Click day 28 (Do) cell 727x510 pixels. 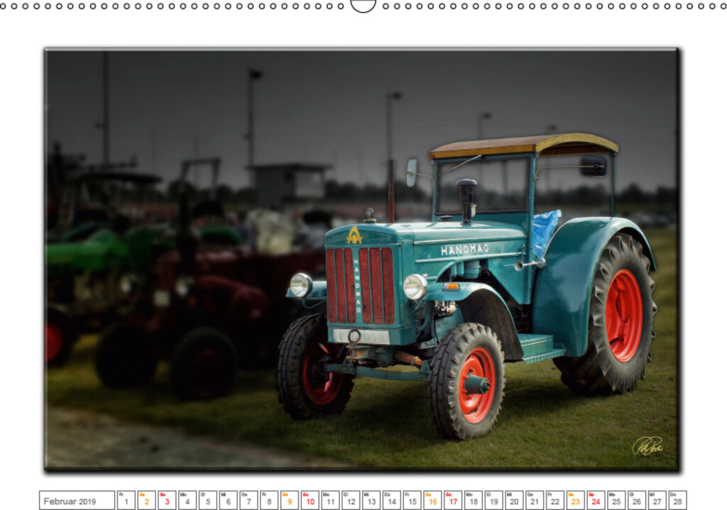pyautogui.click(x=677, y=501)
